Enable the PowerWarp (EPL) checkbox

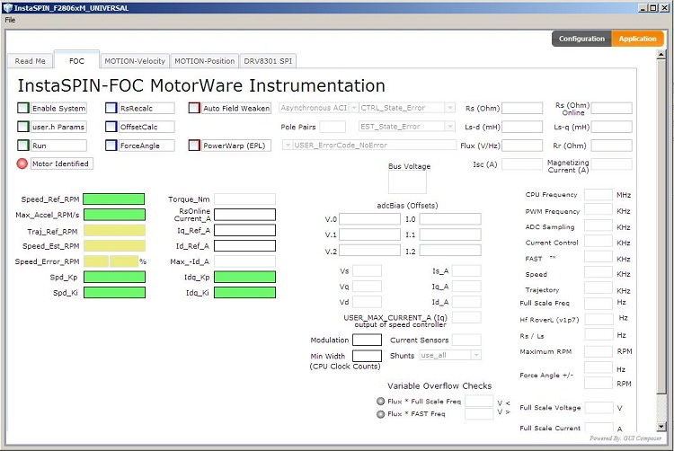(194, 146)
